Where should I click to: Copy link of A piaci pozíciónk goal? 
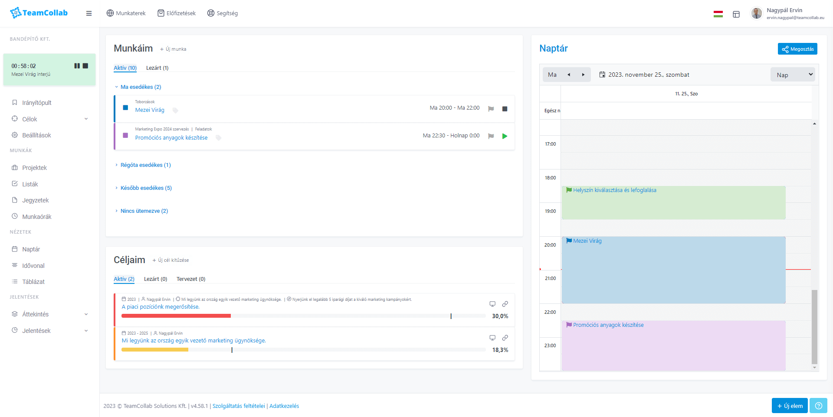tap(505, 304)
